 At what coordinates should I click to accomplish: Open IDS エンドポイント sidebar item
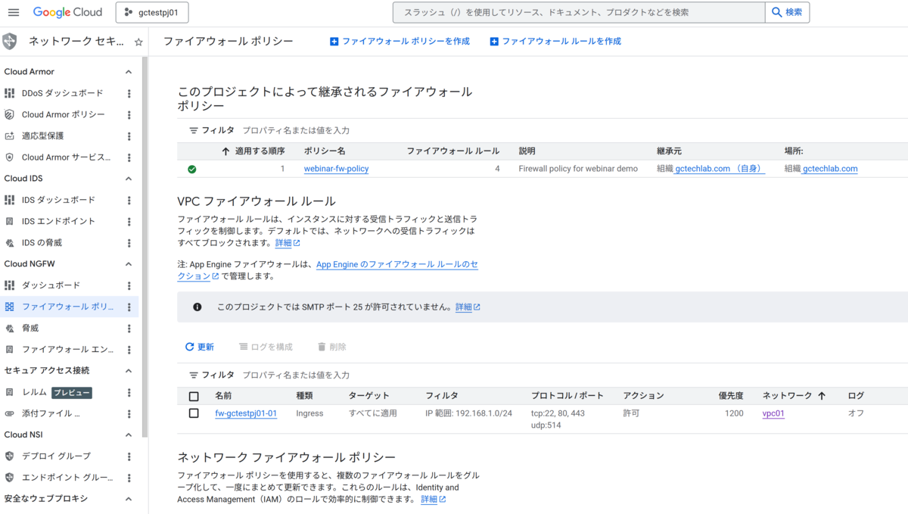58,221
